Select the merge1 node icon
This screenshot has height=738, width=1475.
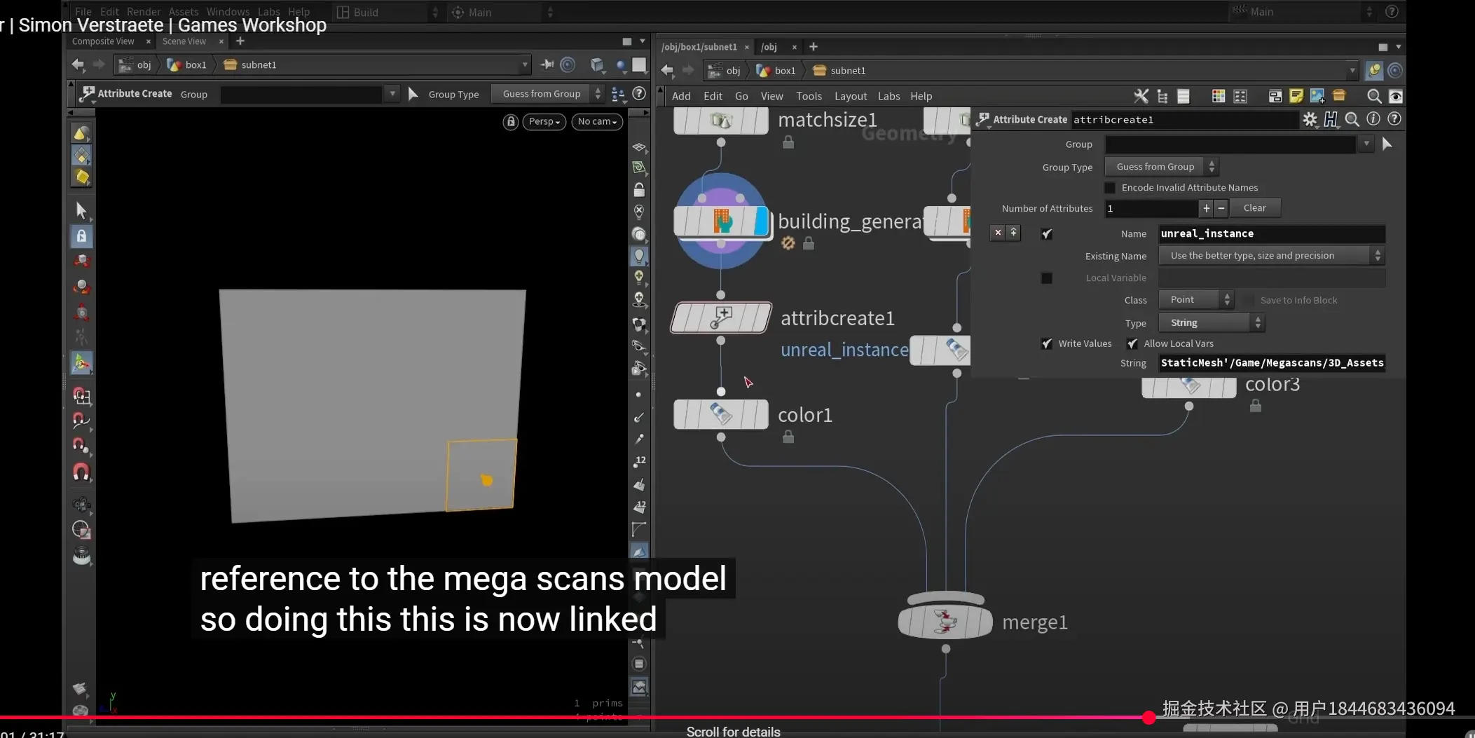pos(945,621)
